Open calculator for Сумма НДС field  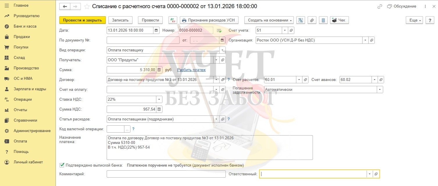[x=159, y=109]
